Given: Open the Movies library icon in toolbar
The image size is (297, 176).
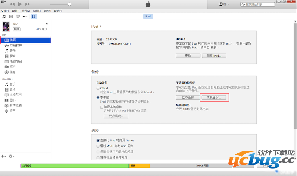Looking at the screenshot, I should pyautogui.click(x=11, y=17).
